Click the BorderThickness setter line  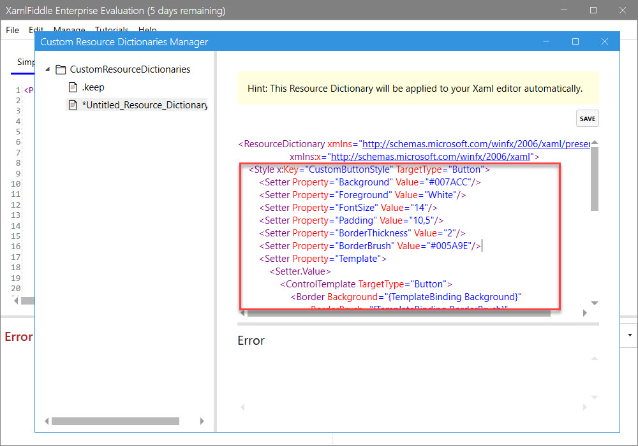pos(362,233)
